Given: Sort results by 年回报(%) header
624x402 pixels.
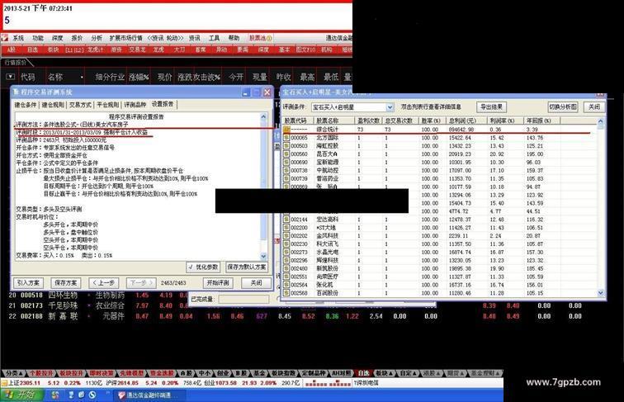Looking at the screenshot, I should [x=541, y=121].
